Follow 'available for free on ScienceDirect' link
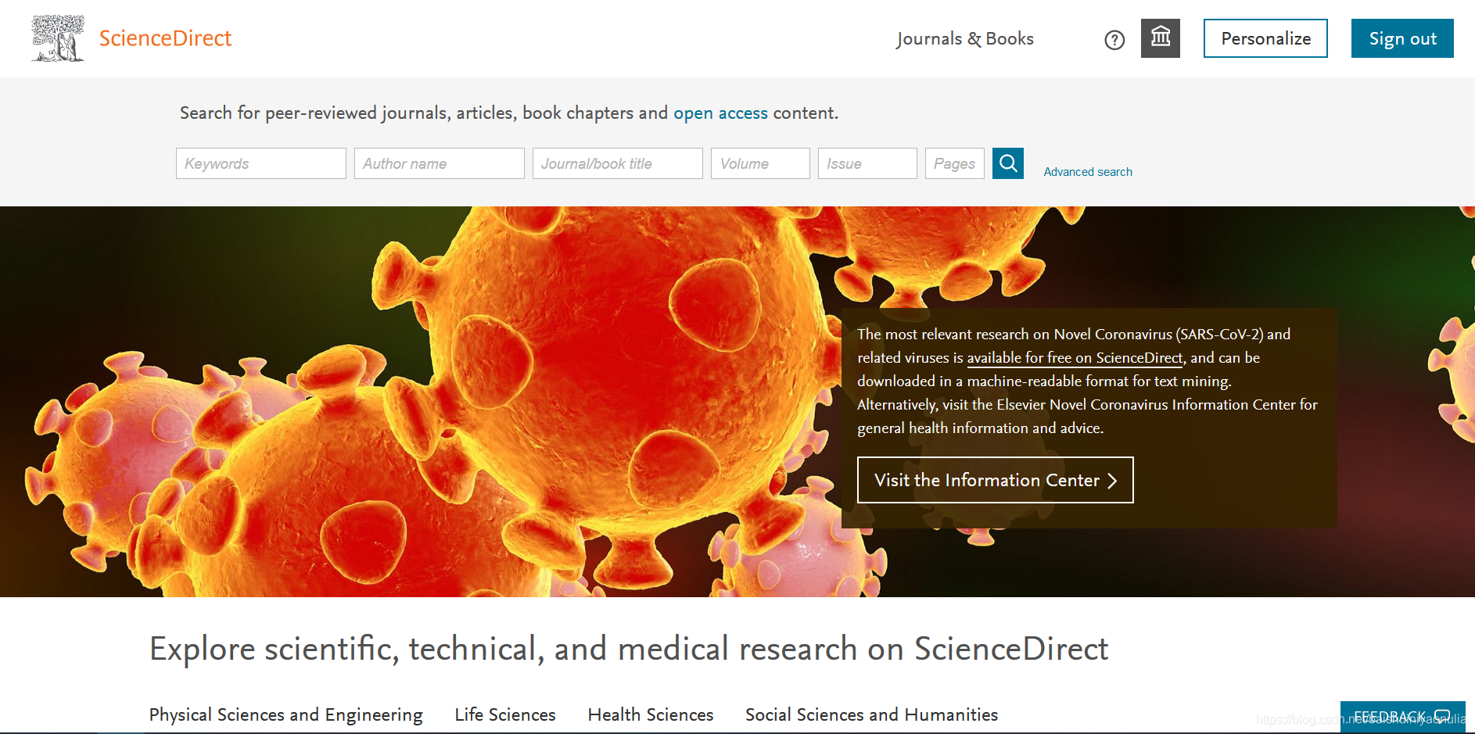Viewport: 1475px width, 734px height. [1075, 358]
